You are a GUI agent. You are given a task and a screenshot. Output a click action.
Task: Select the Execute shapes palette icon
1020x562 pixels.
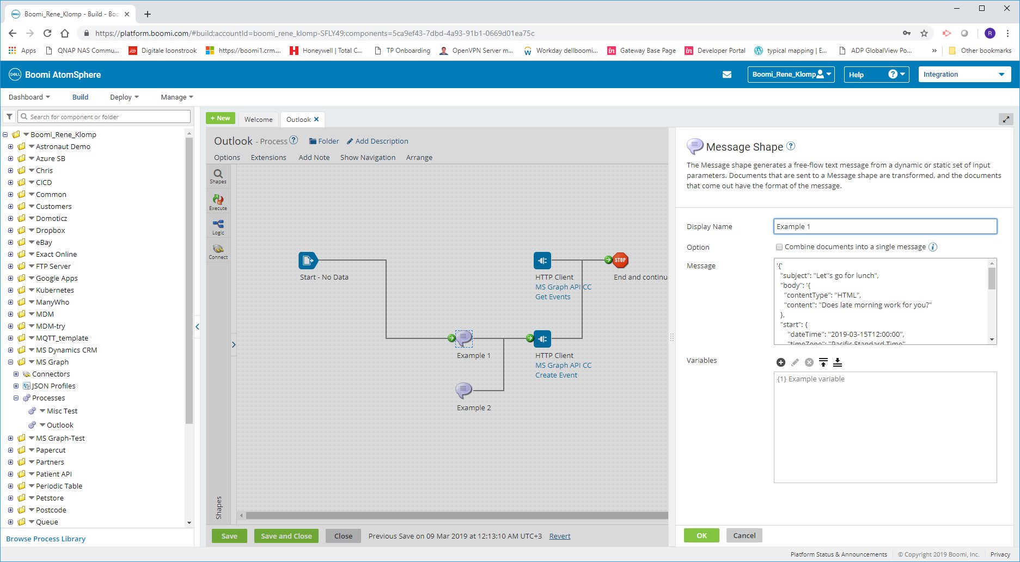click(x=218, y=201)
